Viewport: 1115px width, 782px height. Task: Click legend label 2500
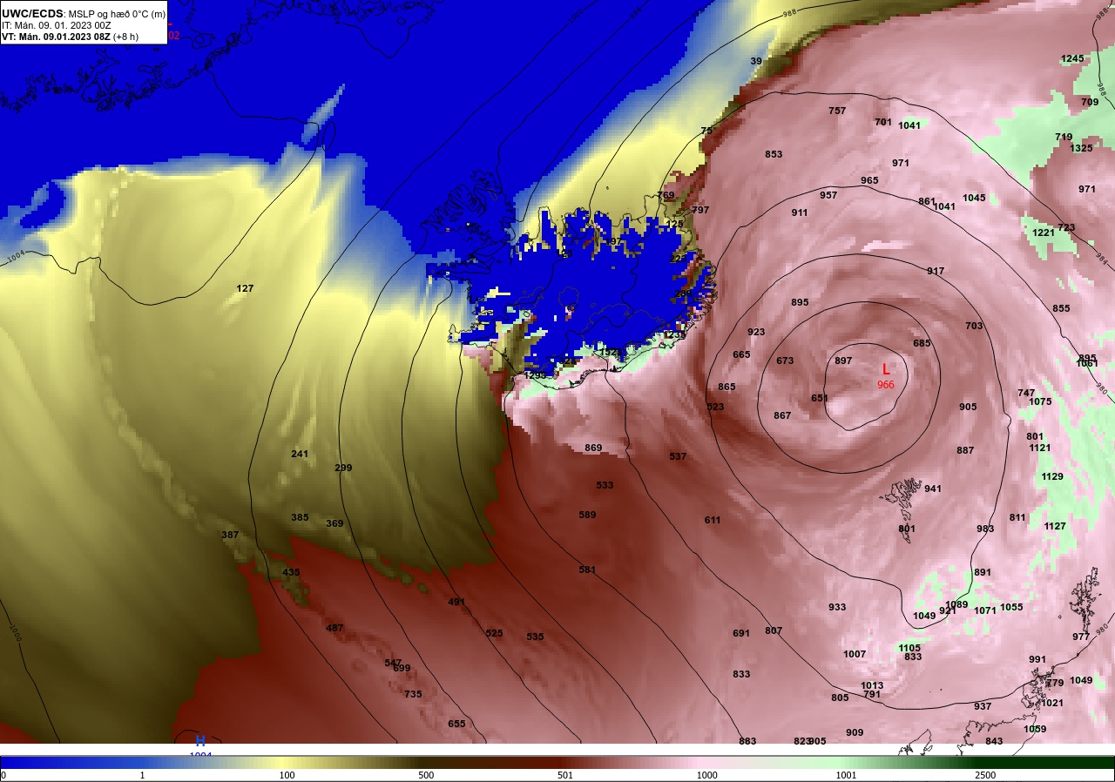point(985,775)
